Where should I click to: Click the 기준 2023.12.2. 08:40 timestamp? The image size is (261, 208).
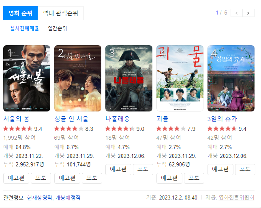(172, 197)
